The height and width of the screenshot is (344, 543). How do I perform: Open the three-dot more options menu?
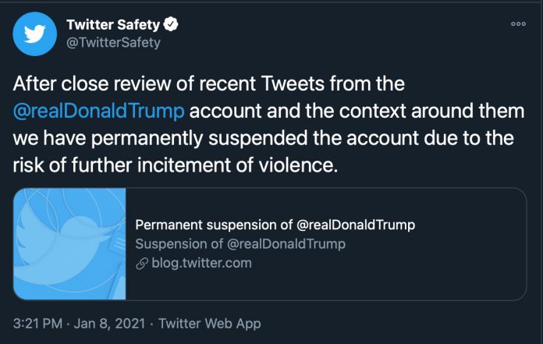pos(518,24)
